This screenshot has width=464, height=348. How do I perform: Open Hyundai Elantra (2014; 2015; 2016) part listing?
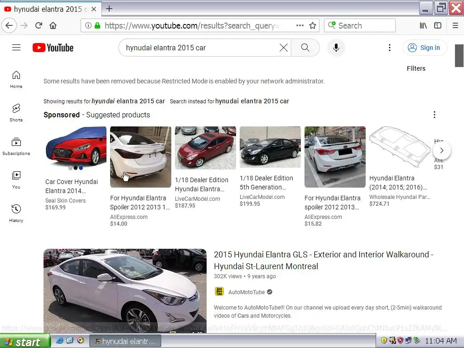(x=398, y=183)
